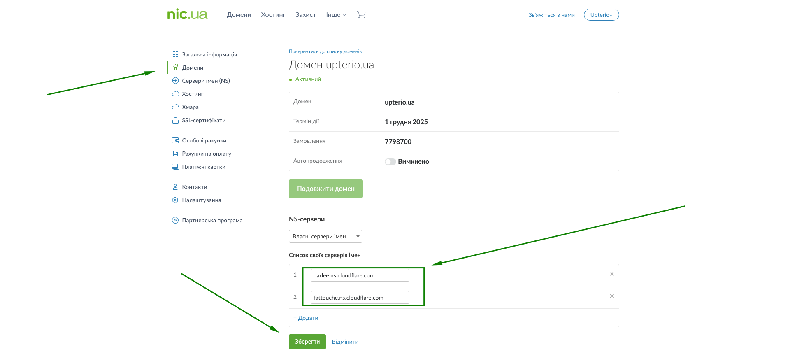The height and width of the screenshot is (361, 790).
Task: Click the Загальна інформація grid icon
Action: pyautogui.click(x=175, y=54)
